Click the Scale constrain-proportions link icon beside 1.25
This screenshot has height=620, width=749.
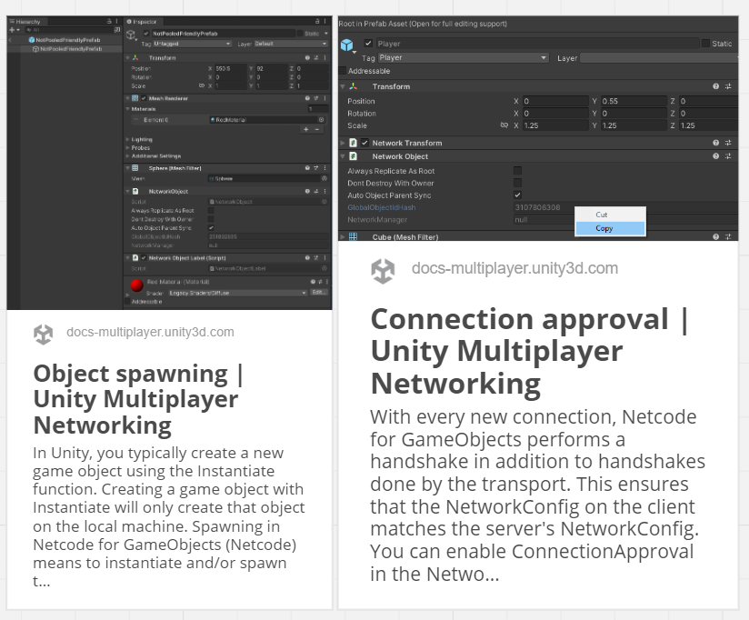(x=504, y=125)
